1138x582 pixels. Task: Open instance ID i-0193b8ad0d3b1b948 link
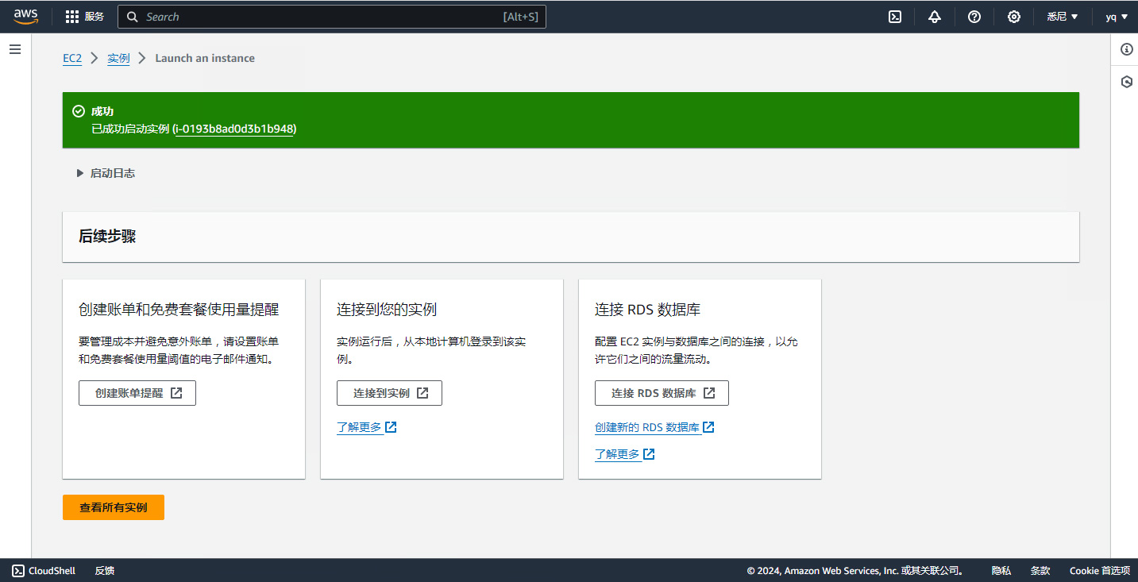234,129
